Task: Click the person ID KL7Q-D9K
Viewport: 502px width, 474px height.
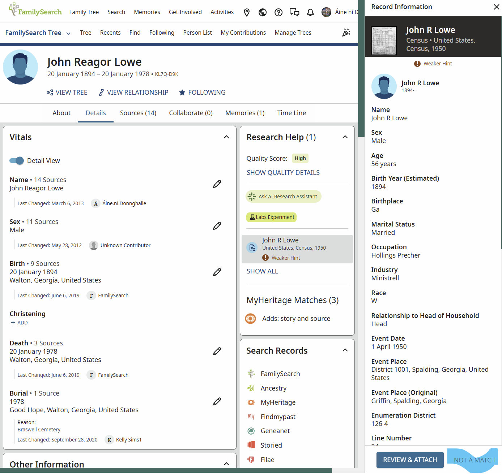Action: click(167, 74)
